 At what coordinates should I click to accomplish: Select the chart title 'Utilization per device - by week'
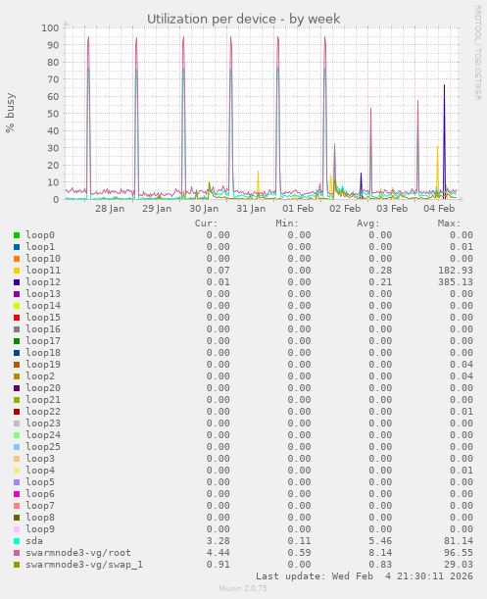(243, 19)
